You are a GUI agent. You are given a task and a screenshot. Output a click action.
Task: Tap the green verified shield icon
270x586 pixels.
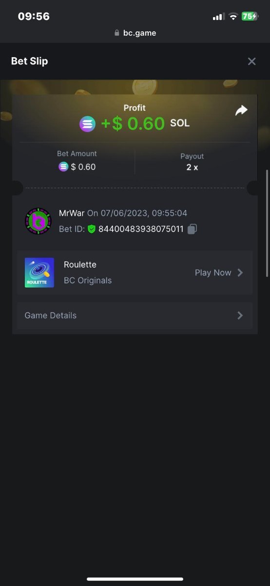[x=92, y=229]
